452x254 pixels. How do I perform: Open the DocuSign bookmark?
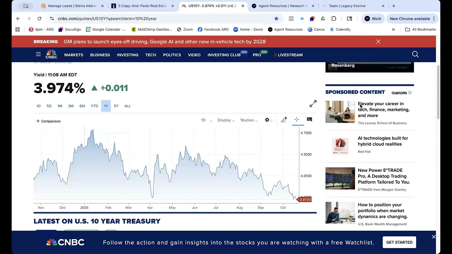point(70,29)
